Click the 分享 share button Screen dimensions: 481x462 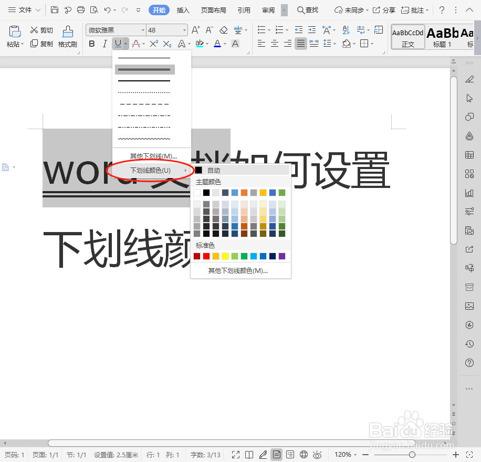tap(384, 10)
